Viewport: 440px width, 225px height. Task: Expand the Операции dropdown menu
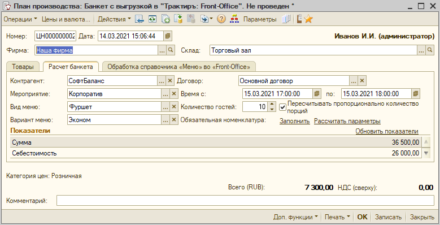point(20,19)
